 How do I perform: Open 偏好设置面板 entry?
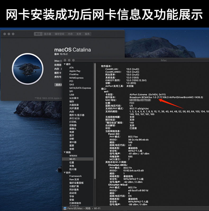point(76,183)
